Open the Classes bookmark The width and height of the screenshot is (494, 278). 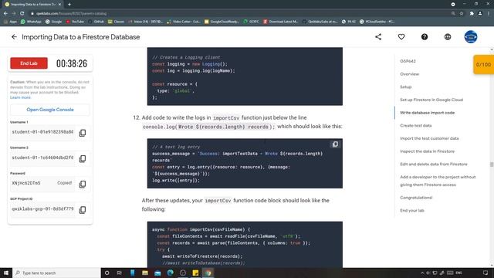pos(116,22)
